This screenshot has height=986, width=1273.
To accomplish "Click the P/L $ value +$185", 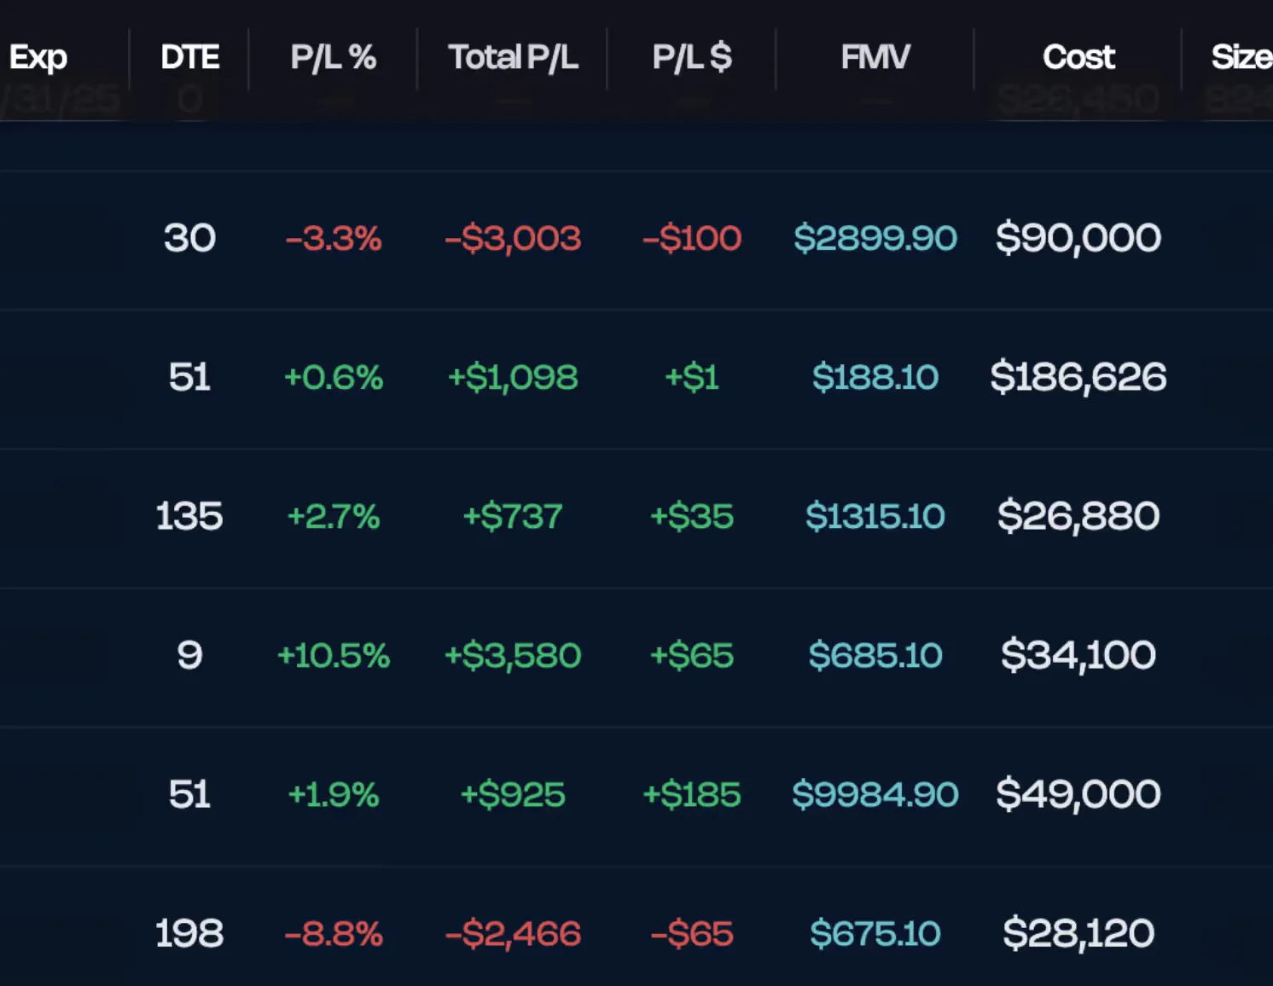I will tap(692, 793).
